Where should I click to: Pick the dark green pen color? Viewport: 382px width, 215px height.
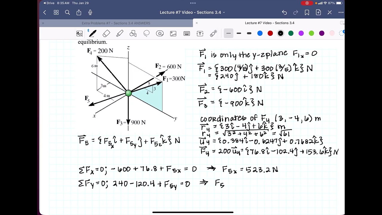point(291,33)
